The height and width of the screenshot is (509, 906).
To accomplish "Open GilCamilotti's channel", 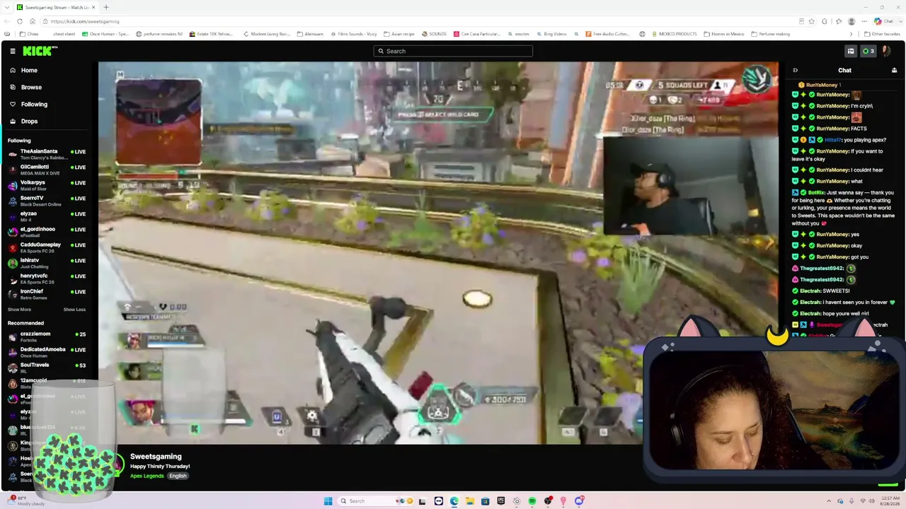I will click(47, 170).
